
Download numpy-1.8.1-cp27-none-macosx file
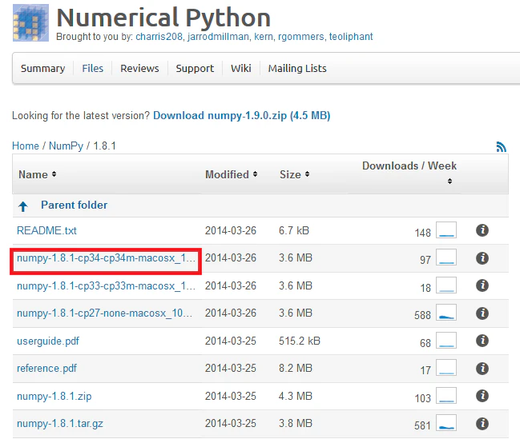[x=104, y=313]
